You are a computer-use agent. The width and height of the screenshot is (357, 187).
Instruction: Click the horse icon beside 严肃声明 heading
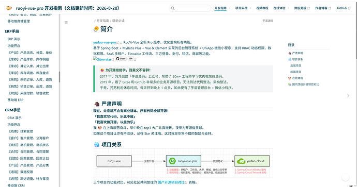tap(97, 104)
